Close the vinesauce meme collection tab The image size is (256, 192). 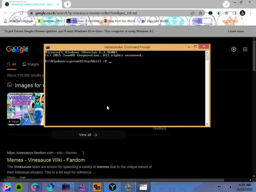pos(58,4)
